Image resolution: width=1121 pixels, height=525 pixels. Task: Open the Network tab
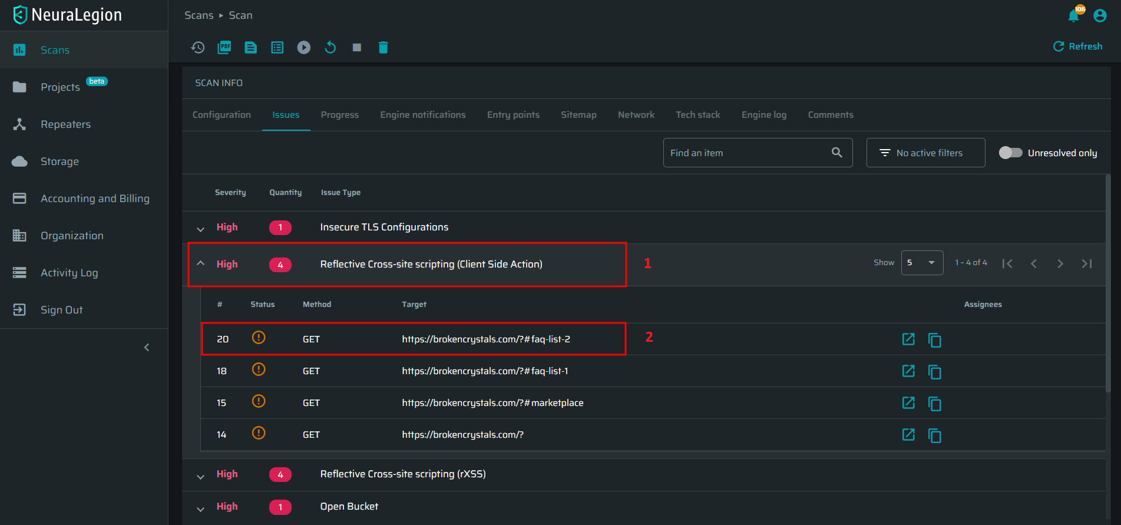coord(636,115)
